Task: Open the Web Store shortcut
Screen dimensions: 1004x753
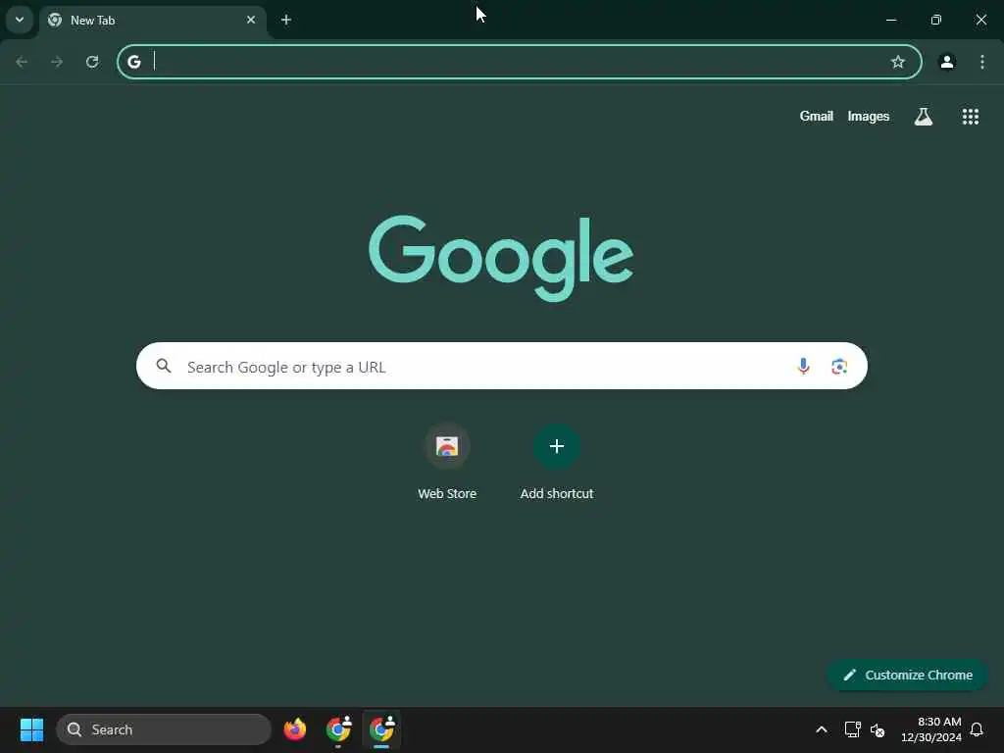Action: coord(447,463)
